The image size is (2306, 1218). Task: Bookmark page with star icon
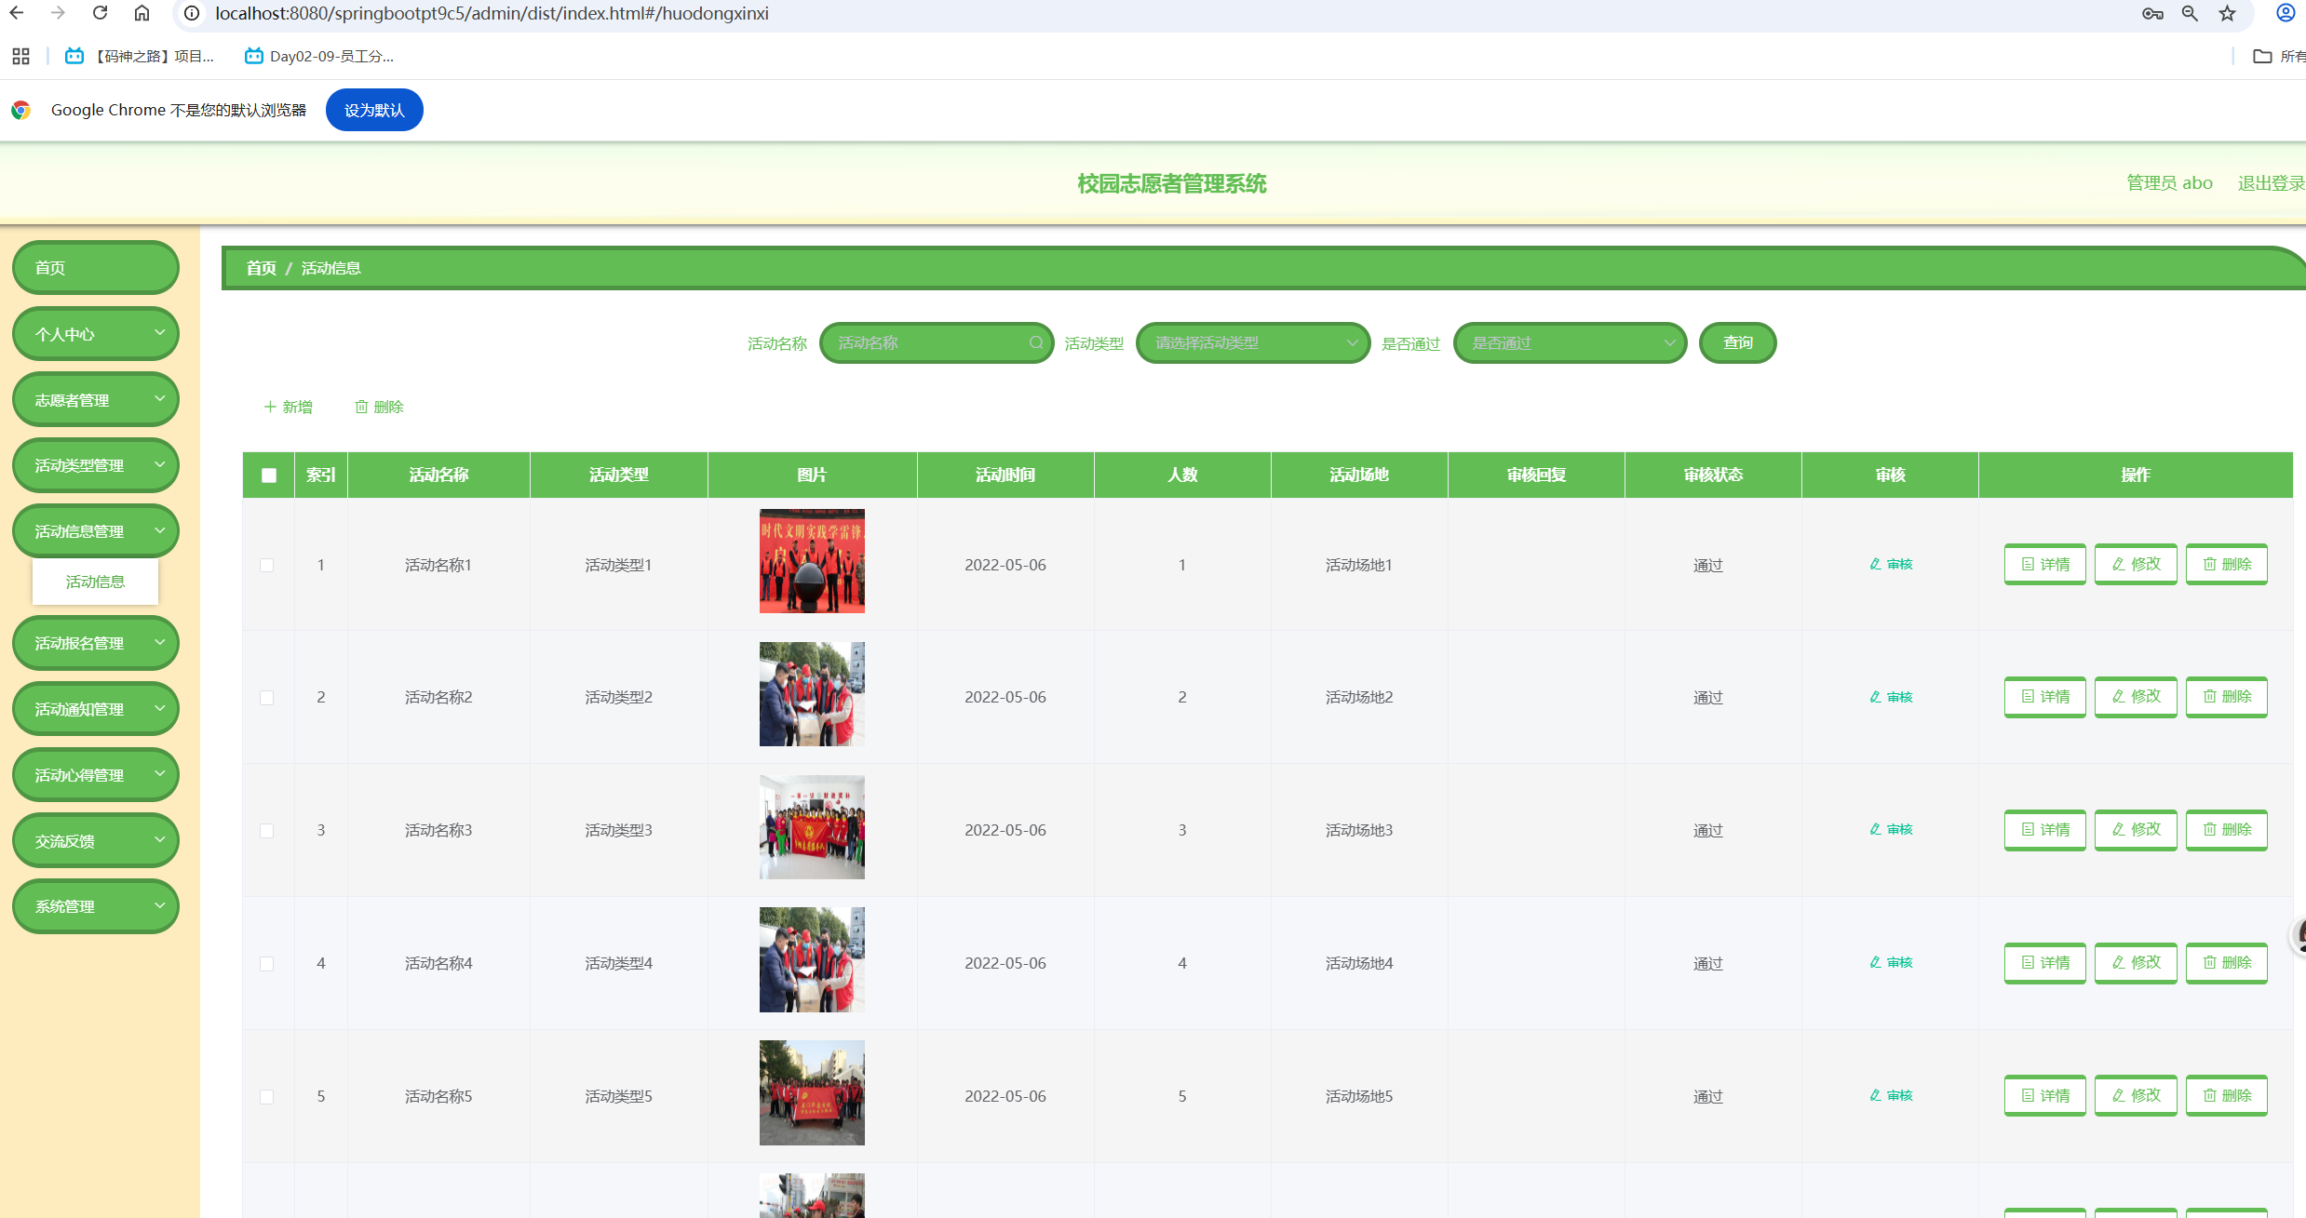[x=2227, y=13]
